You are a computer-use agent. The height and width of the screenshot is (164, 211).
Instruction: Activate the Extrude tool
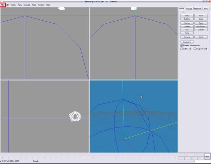pyautogui.click(x=187, y=37)
